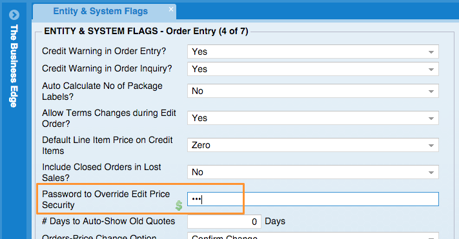Focus the Password to Override Edit Price field

pos(313,199)
